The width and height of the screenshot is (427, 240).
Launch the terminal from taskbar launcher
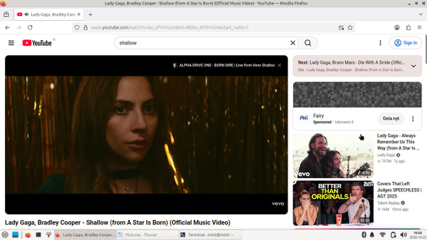tap(38, 235)
